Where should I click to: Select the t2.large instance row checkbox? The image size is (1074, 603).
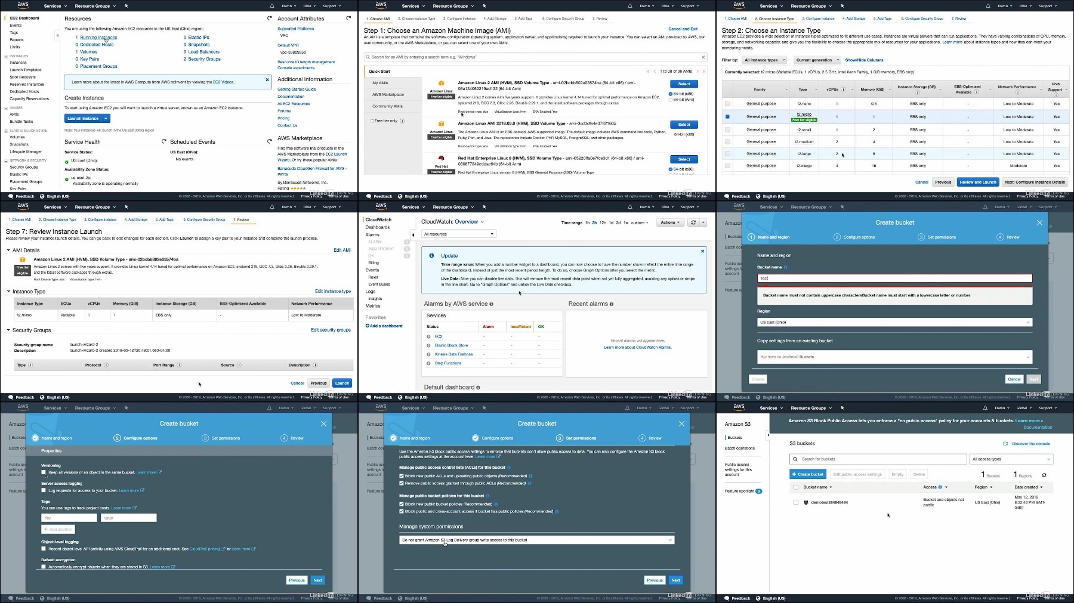(727, 154)
